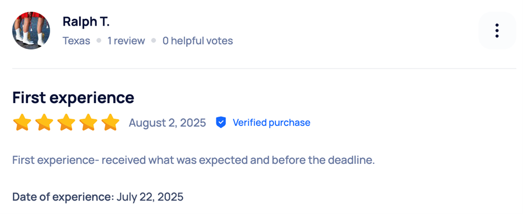Click the dot separator after Texas
Screen dimensions: 523x214
[99, 41]
